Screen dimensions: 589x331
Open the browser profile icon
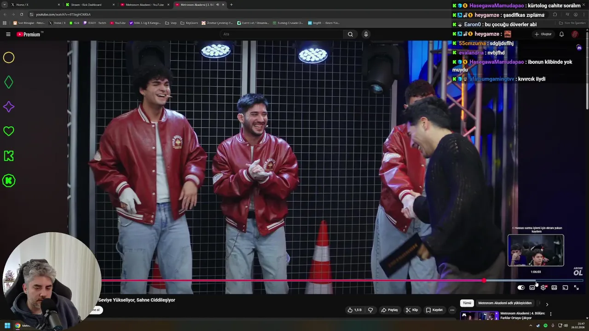pos(576,14)
